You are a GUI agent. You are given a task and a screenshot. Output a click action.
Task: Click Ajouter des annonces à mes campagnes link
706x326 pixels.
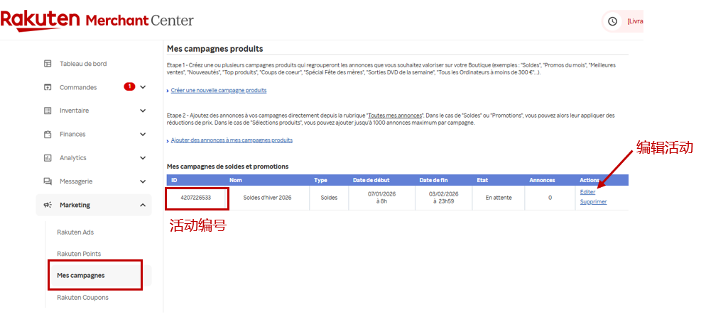(232, 140)
